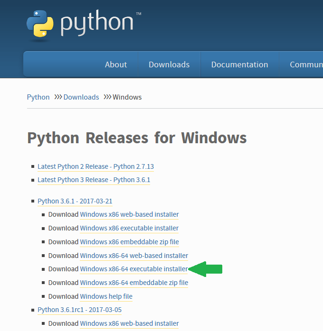Go to Downloads breadcrumb link
This screenshot has width=323, height=331.
coord(81,97)
